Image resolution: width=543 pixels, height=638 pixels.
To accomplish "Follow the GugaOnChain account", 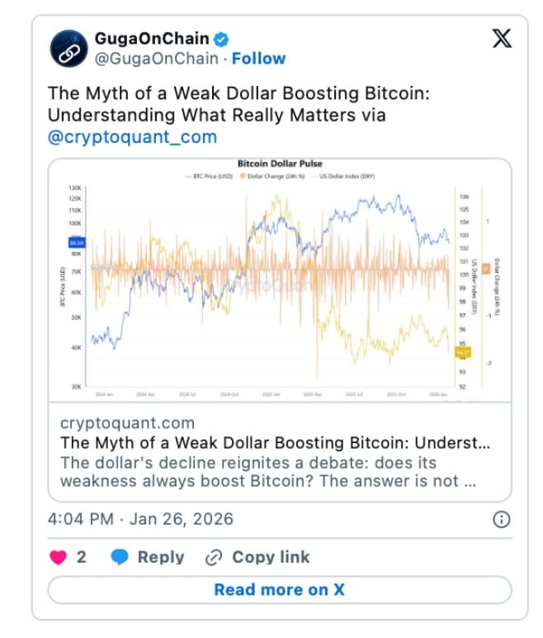I will tap(258, 59).
